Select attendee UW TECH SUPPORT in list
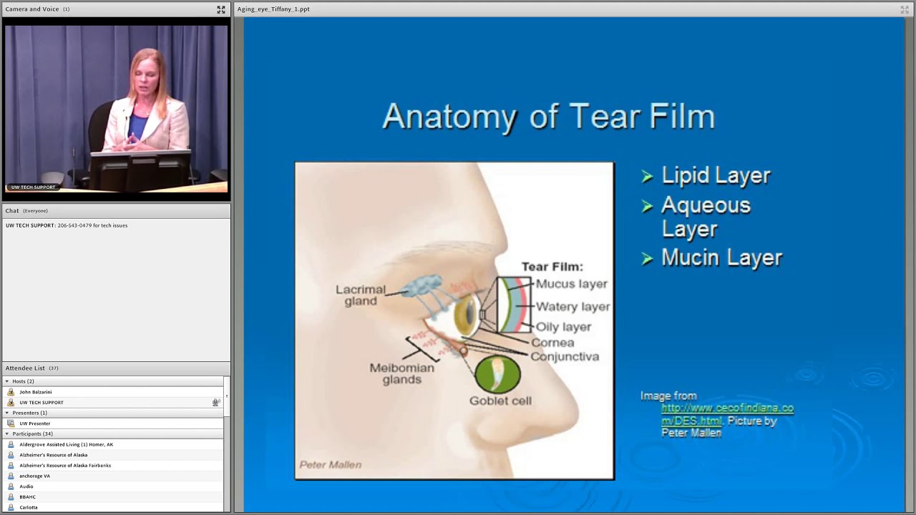 click(x=42, y=402)
